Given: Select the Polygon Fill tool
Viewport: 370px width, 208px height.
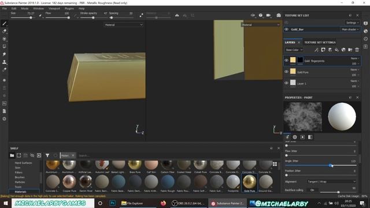Looking at the screenshot, I should click(4, 46).
